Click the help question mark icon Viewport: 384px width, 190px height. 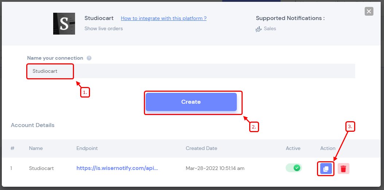pyautogui.click(x=89, y=58)
